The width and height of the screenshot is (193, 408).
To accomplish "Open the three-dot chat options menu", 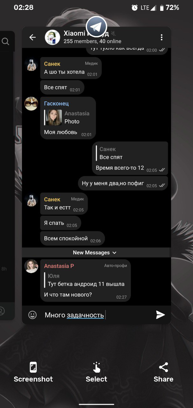I will click(161, 37).
